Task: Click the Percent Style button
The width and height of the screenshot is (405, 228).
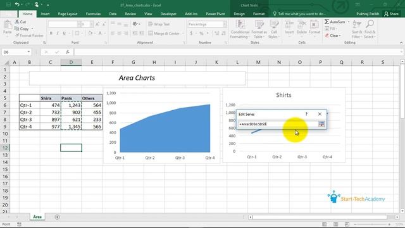Action: [x=201, y=34]
